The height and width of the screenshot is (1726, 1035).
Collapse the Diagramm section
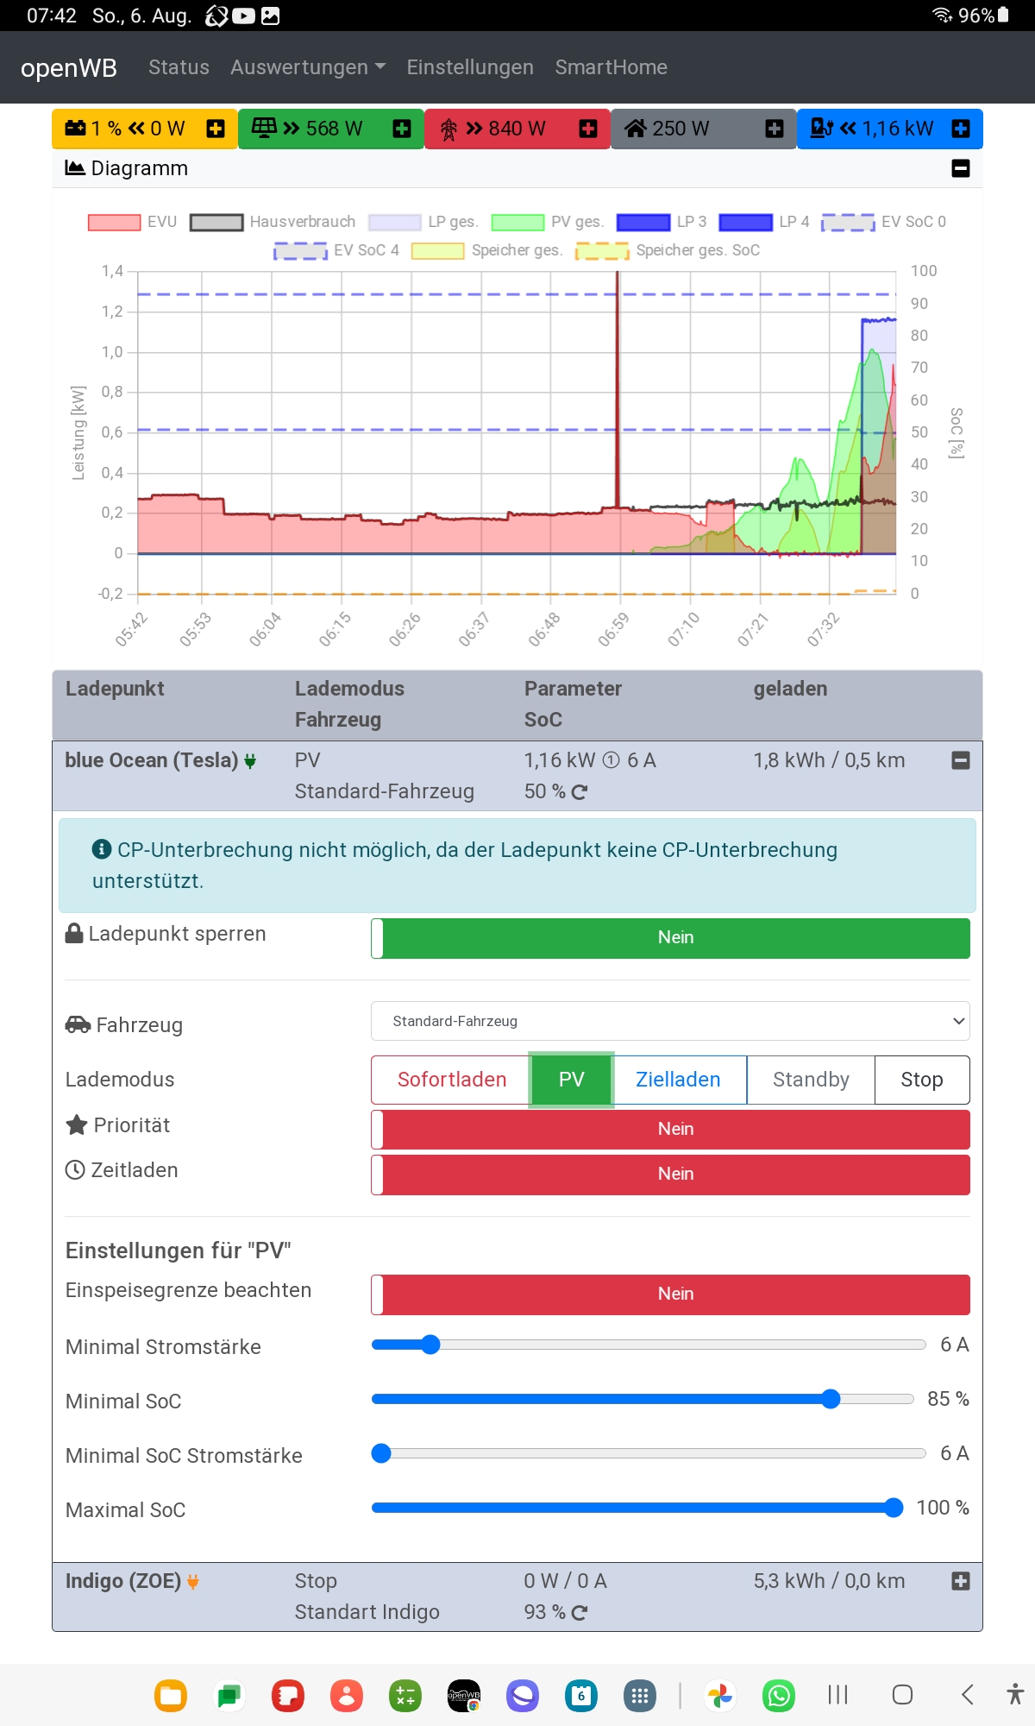(x=961, y=168)
